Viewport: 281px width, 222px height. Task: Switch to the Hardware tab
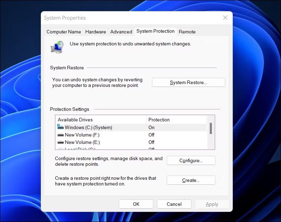96,32
